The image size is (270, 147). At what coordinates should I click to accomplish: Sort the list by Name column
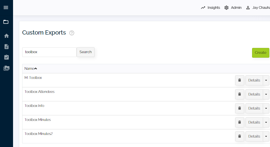(x=31, y=68)
